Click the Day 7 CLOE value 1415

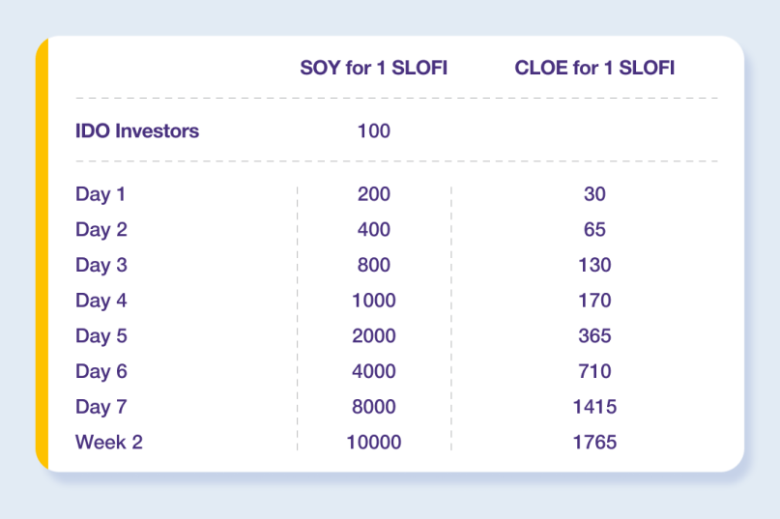coord(594,407)
